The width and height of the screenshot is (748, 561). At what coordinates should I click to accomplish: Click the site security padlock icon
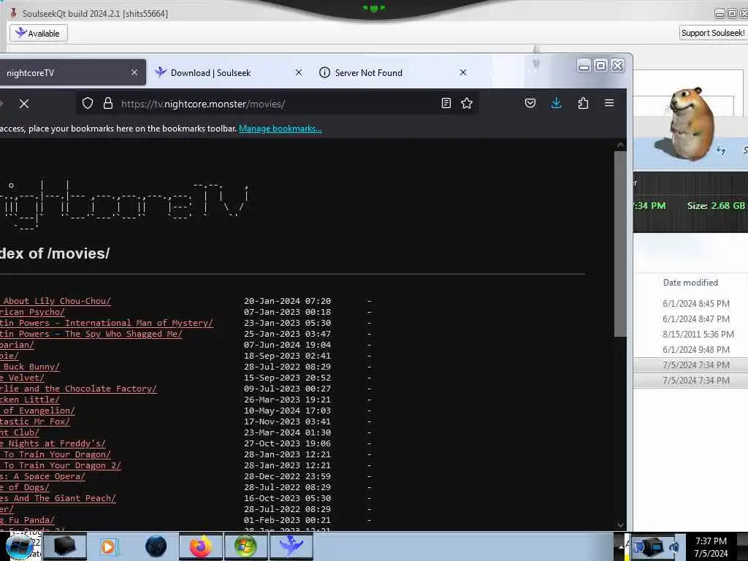108,103
